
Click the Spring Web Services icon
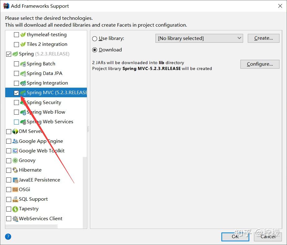coord(23,122)
